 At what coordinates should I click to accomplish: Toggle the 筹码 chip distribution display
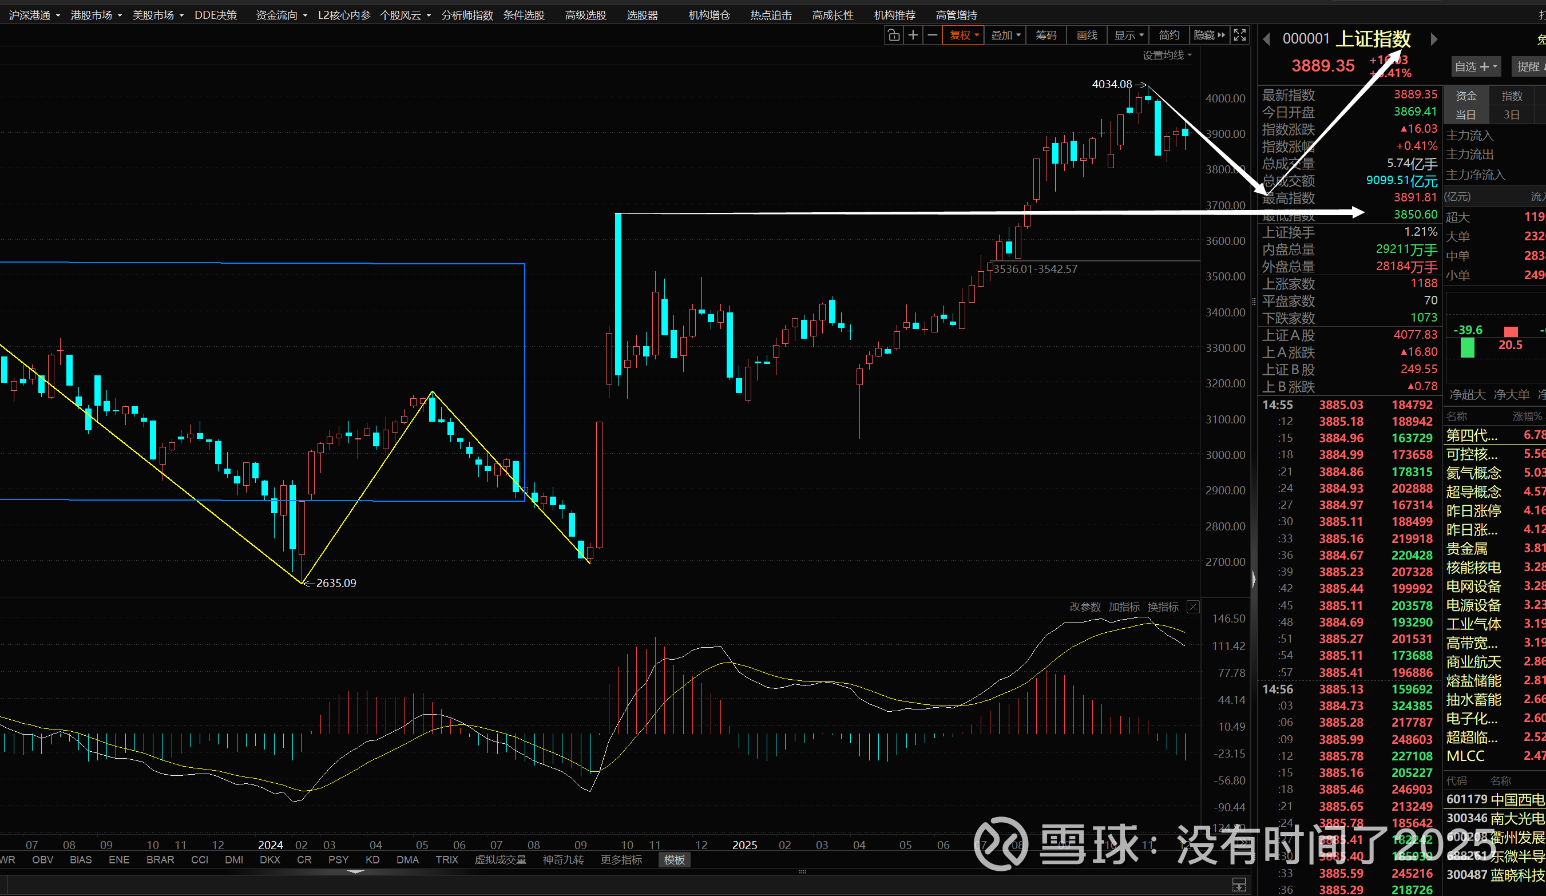(x=1046, y=35)
